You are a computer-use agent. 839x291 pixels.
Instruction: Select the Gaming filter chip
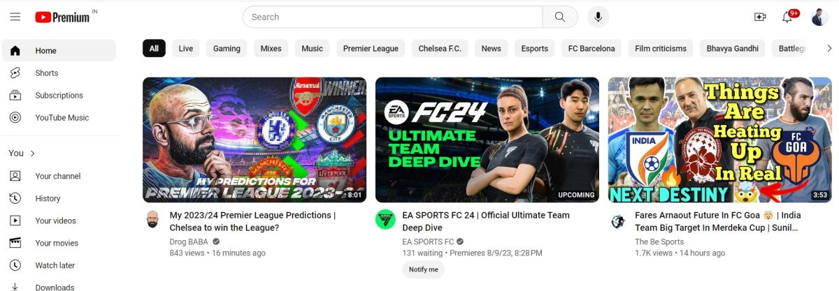(x=227, y=48)
